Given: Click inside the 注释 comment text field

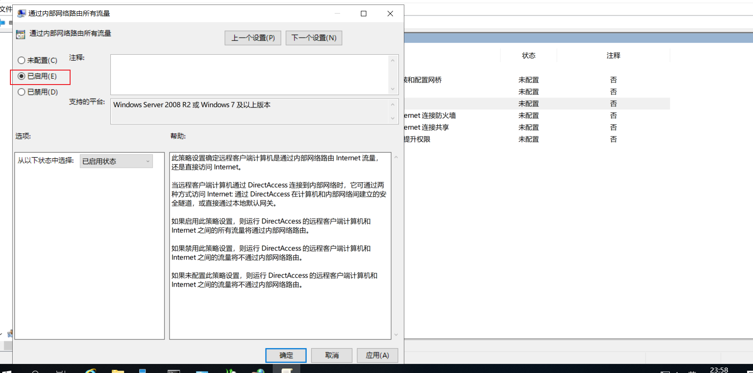Looking at the screenshot, I should tap(250, 75).
